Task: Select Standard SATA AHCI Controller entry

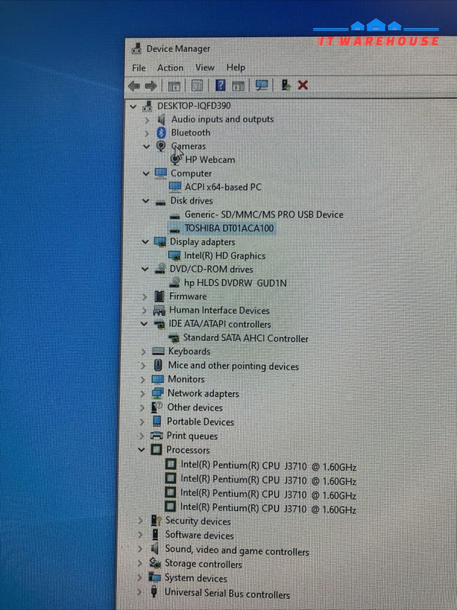Action: pyautogui.click(x=245, y=338)
